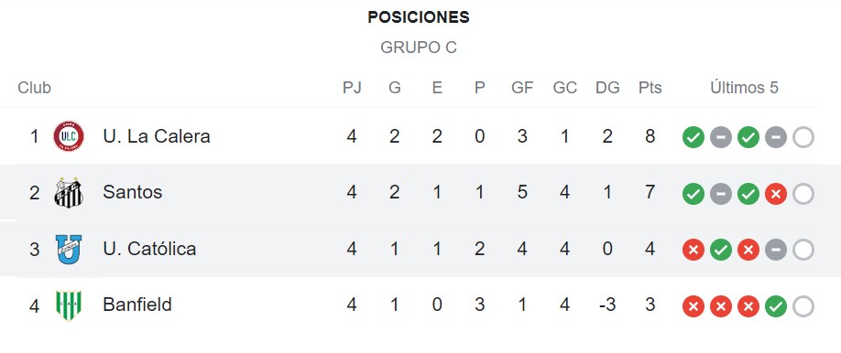Click U. La Calera's empty upcoming match circle
841x353 pixels.
pos(803,137)
